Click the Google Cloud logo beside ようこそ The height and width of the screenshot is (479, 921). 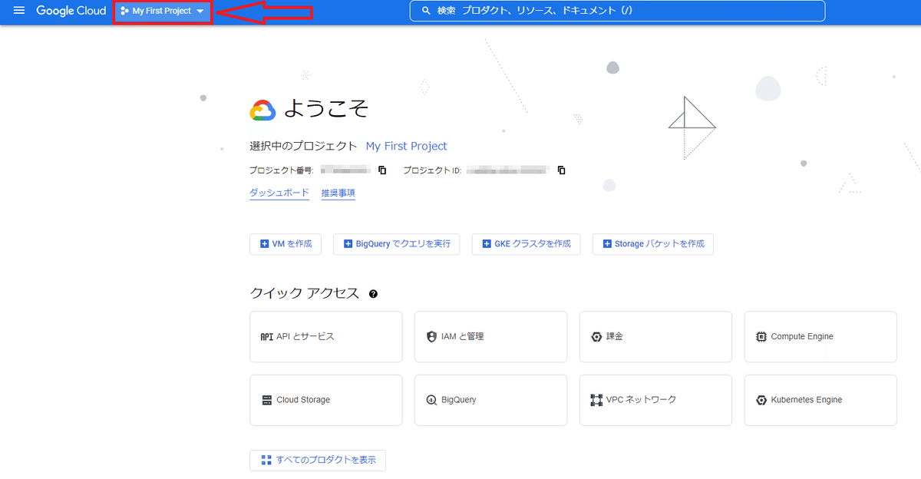pos(262,111)
